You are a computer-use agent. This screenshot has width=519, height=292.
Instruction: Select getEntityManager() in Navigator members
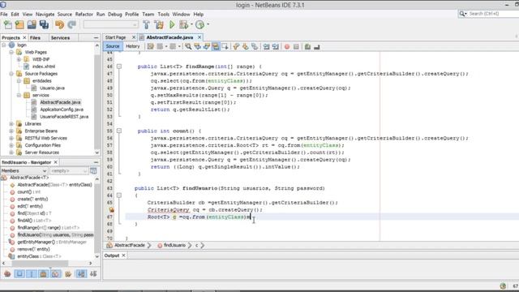pos(52,242)
